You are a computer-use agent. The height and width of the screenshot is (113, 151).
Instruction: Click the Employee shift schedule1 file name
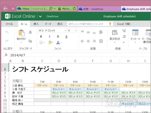click(120, 16)
